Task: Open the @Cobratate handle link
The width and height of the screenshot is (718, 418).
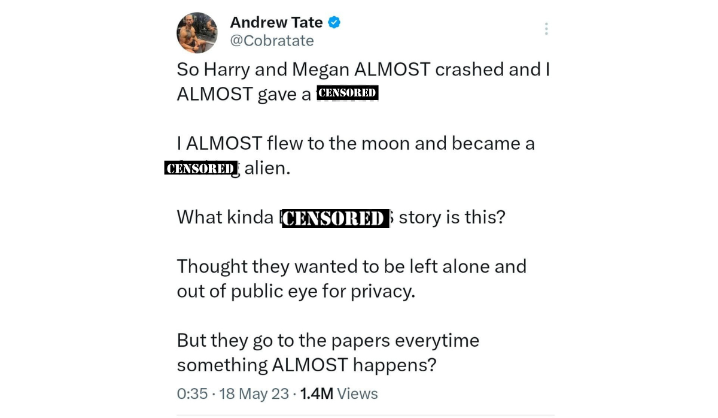Action: [272, 41]
